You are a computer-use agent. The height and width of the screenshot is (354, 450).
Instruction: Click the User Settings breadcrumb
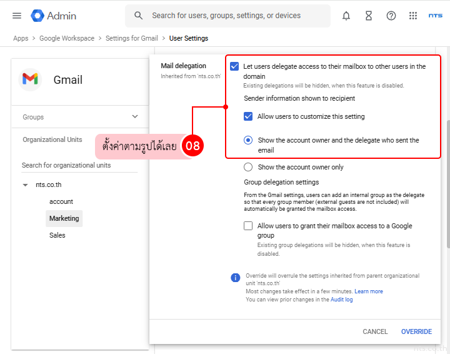tap(189, 38)
